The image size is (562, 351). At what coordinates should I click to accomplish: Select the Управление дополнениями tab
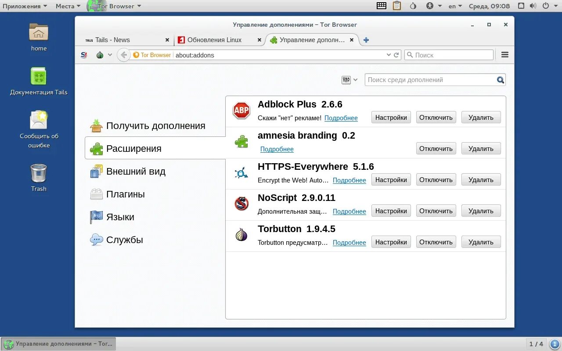(x=312, y=40)
